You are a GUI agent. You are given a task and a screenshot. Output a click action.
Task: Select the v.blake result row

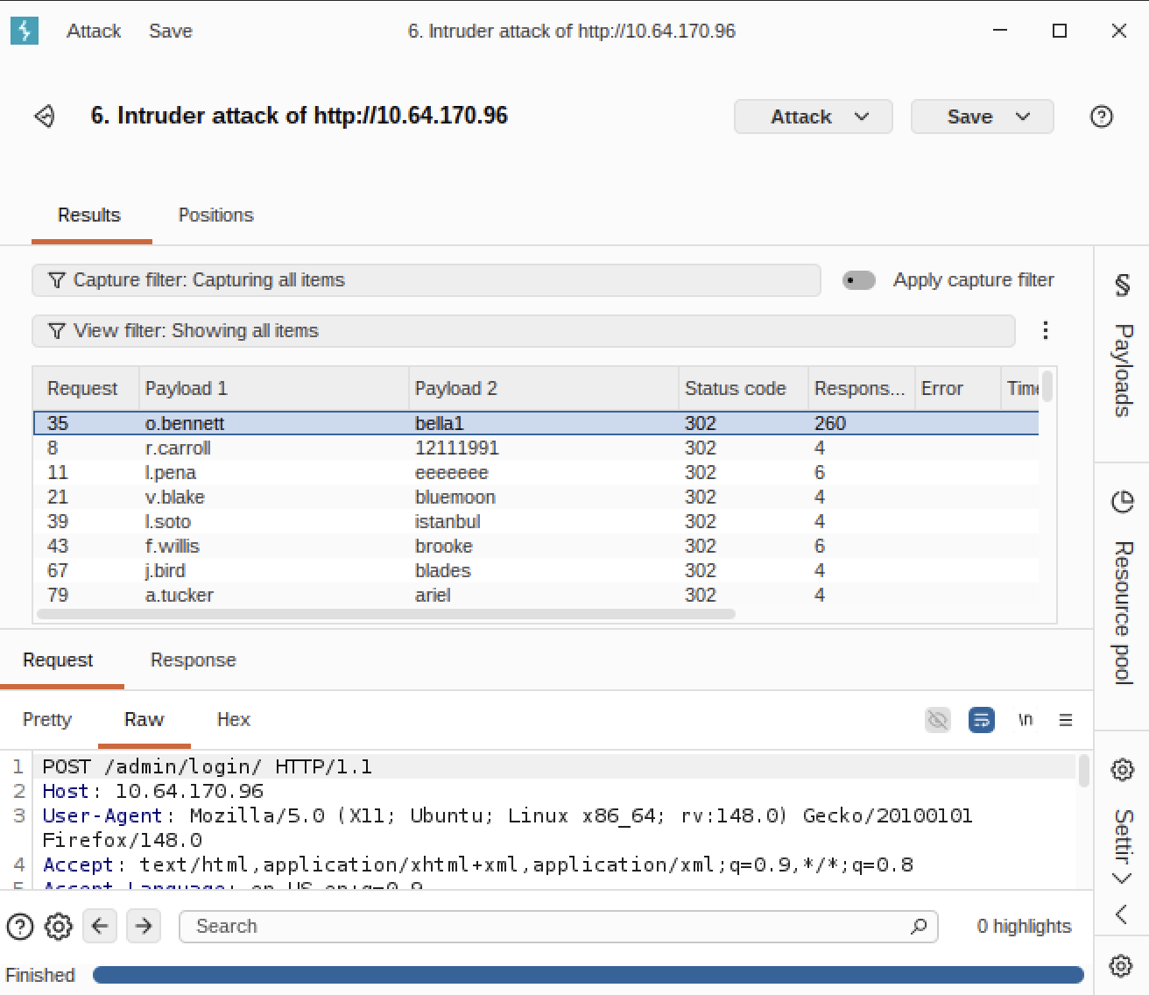536,497
